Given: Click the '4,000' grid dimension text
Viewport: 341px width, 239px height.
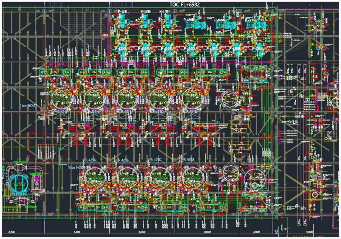Looking at the screenshot, I should coord(256,232).
